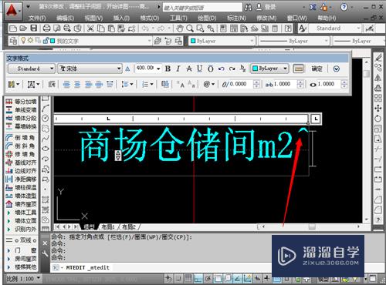This screenshot has width=386, height=285.
Task: Click the horizontal scrollbar thumb under the canvas
Action: 312,226
